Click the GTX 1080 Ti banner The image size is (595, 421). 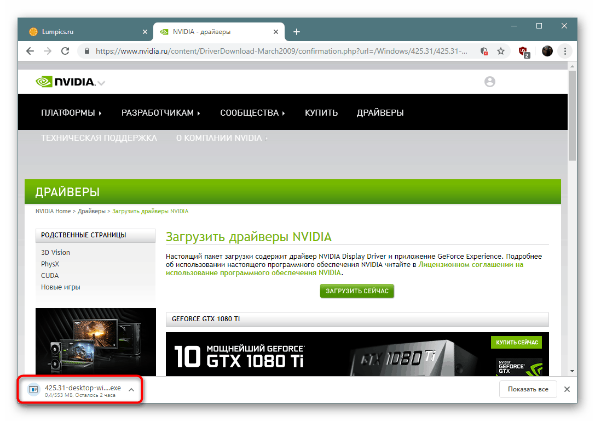(357, 354)
